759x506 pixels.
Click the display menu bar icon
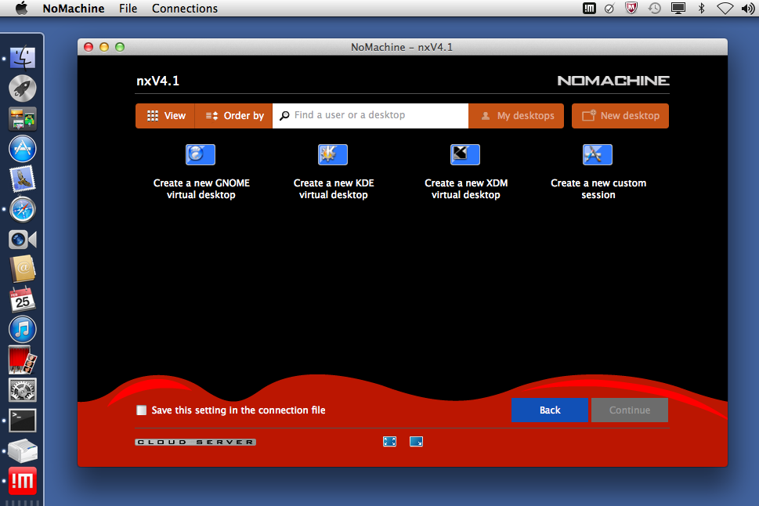678,9
